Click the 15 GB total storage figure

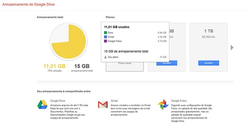82,66
